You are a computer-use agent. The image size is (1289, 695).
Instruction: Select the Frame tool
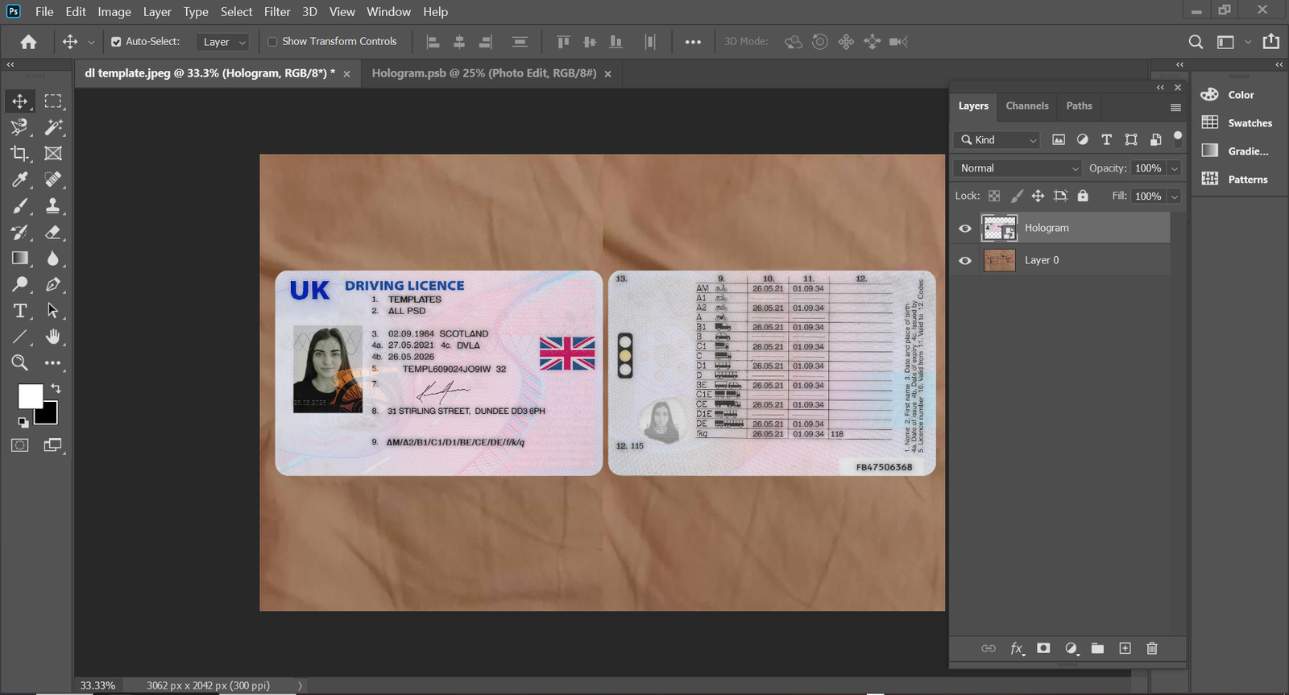point(53,153)
